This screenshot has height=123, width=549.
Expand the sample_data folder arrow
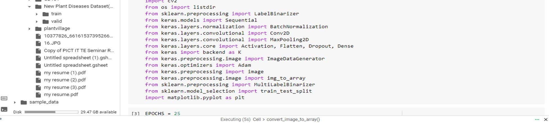[x=15, y=102]
